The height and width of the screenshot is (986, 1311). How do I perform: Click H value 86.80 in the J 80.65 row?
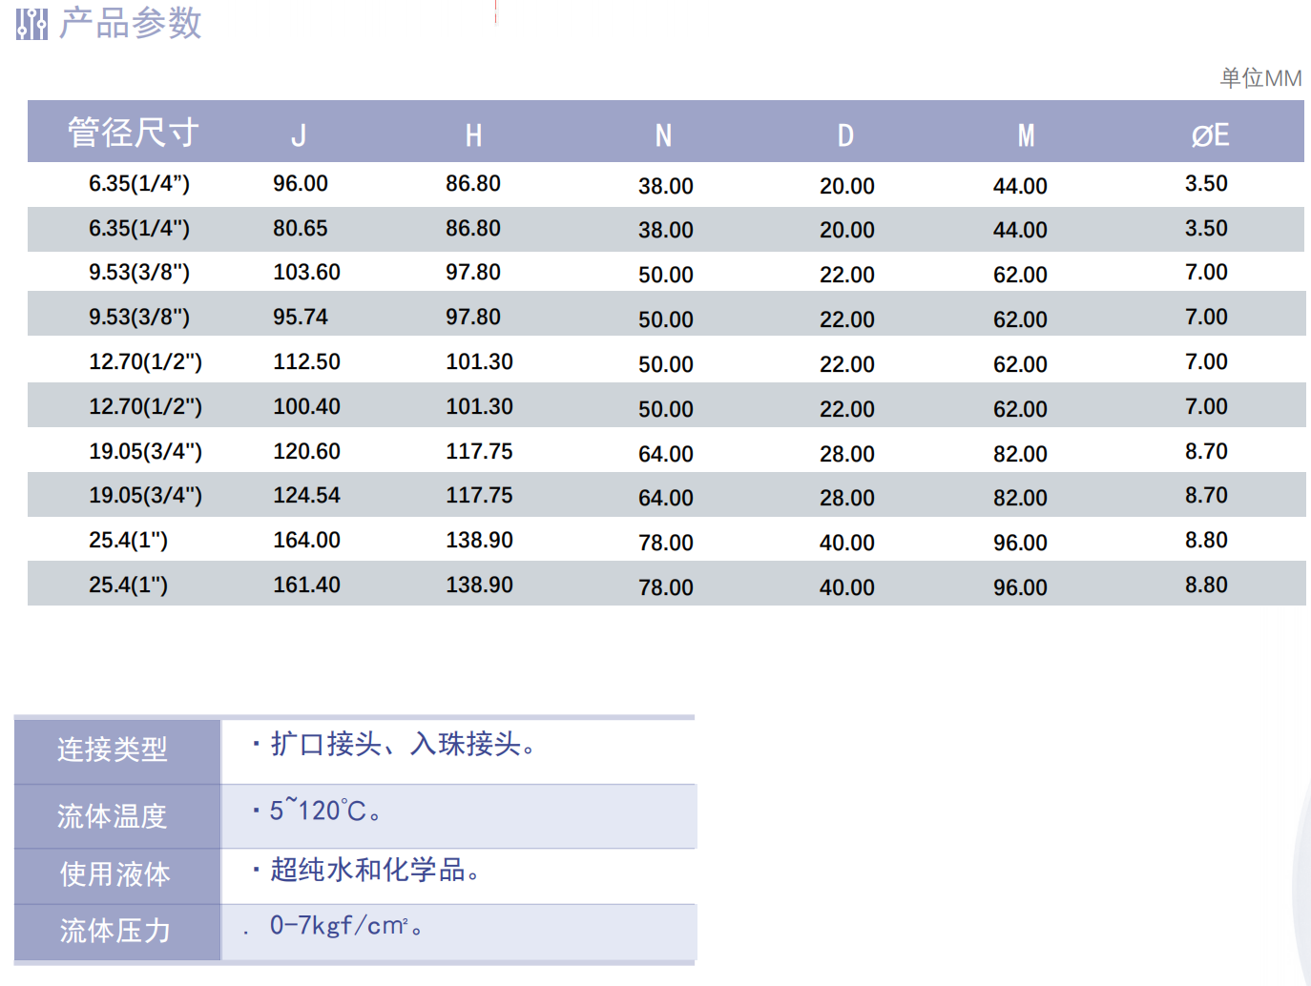click(473, 228)
